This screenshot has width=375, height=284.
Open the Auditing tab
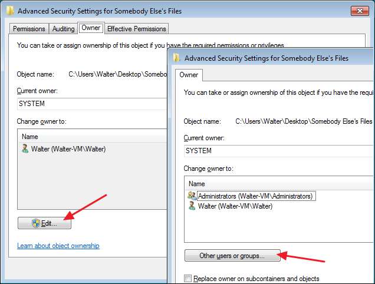64,28
